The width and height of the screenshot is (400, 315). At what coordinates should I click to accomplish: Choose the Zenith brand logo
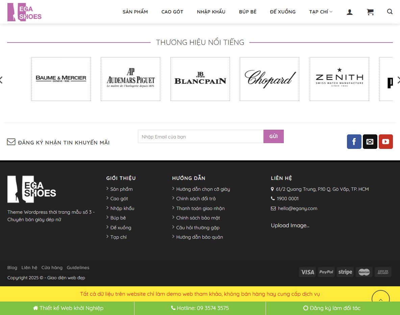(x=339, y=79)
